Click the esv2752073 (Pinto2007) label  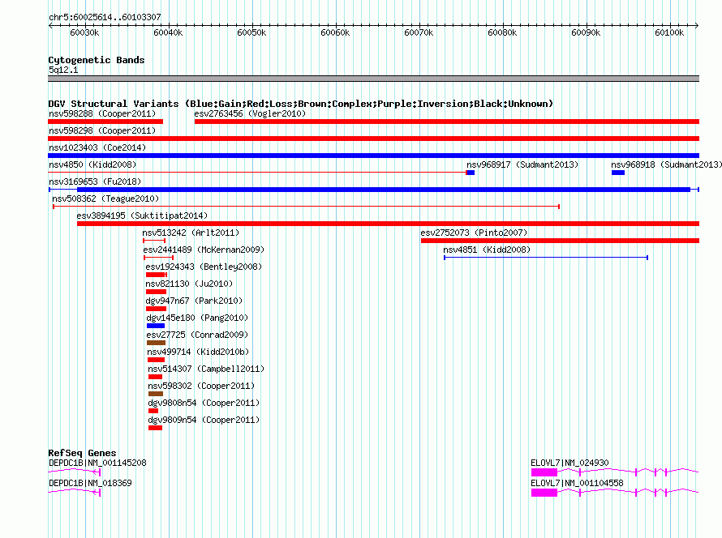tap(474, 233)
